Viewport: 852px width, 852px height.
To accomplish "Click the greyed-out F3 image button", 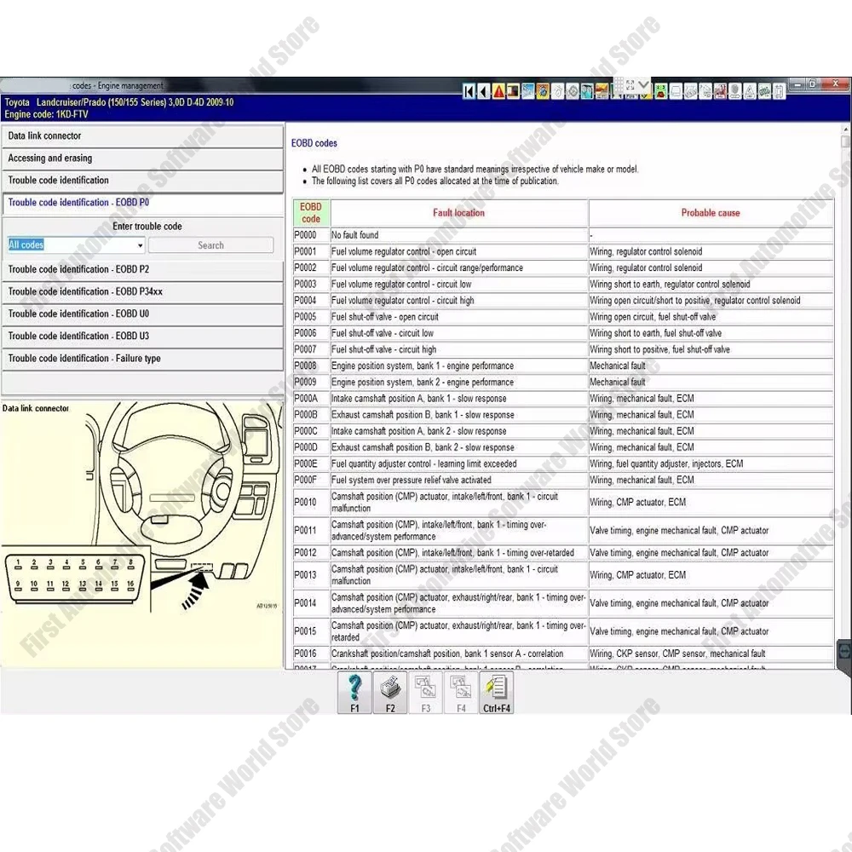I will (425, 692).
